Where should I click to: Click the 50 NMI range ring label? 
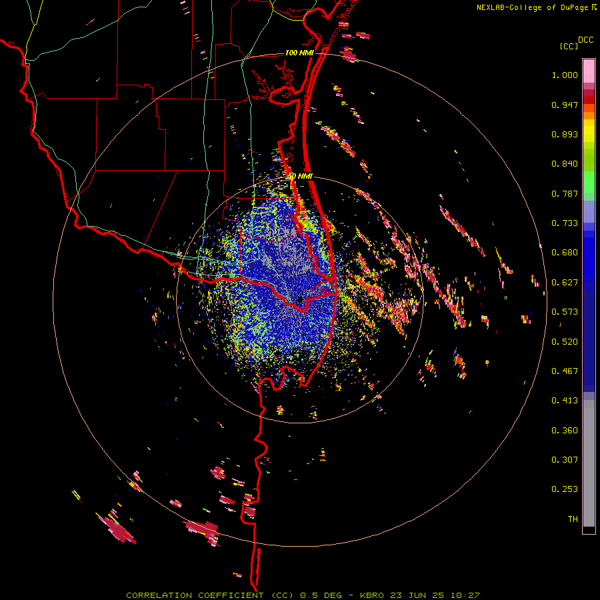pos(300,177)
